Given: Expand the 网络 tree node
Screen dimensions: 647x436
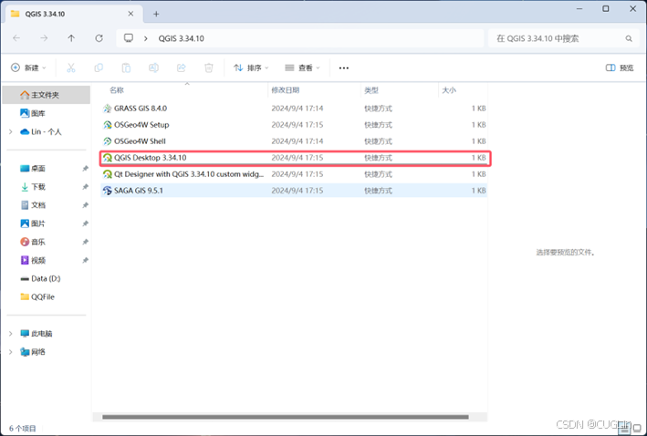Looking at the screenshot, I should (x=11, y=352).
